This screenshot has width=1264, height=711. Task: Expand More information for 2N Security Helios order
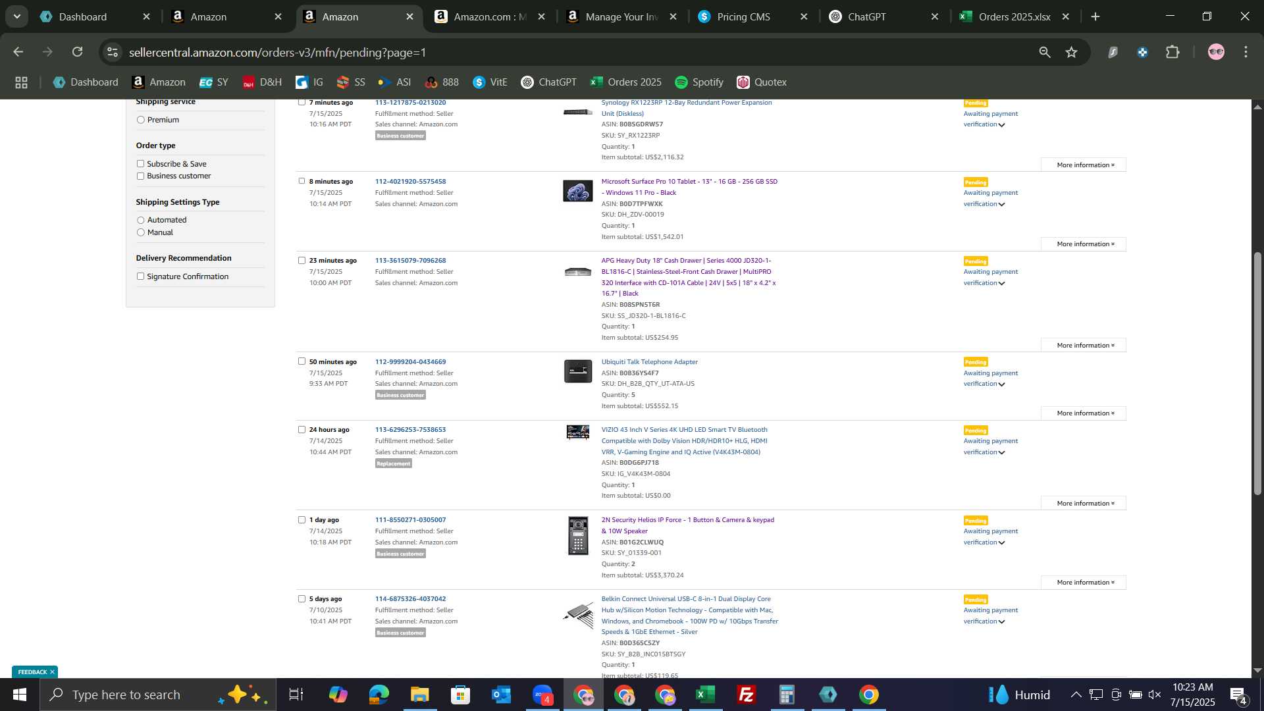point(1083,583)
